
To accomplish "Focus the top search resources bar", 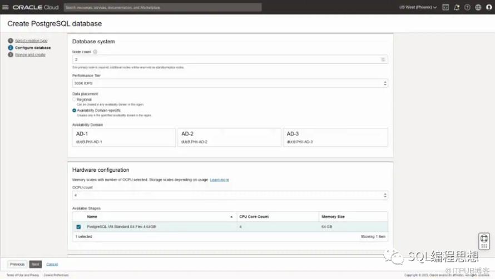I will pos(162,7).
